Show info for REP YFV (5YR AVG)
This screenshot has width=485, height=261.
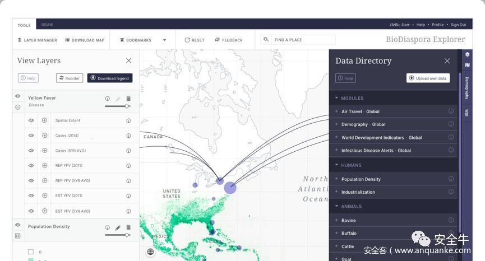click(128, 181)
